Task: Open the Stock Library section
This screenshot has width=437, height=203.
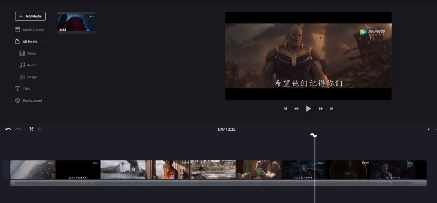Action: pyautogui.click(x=30, y=30)
